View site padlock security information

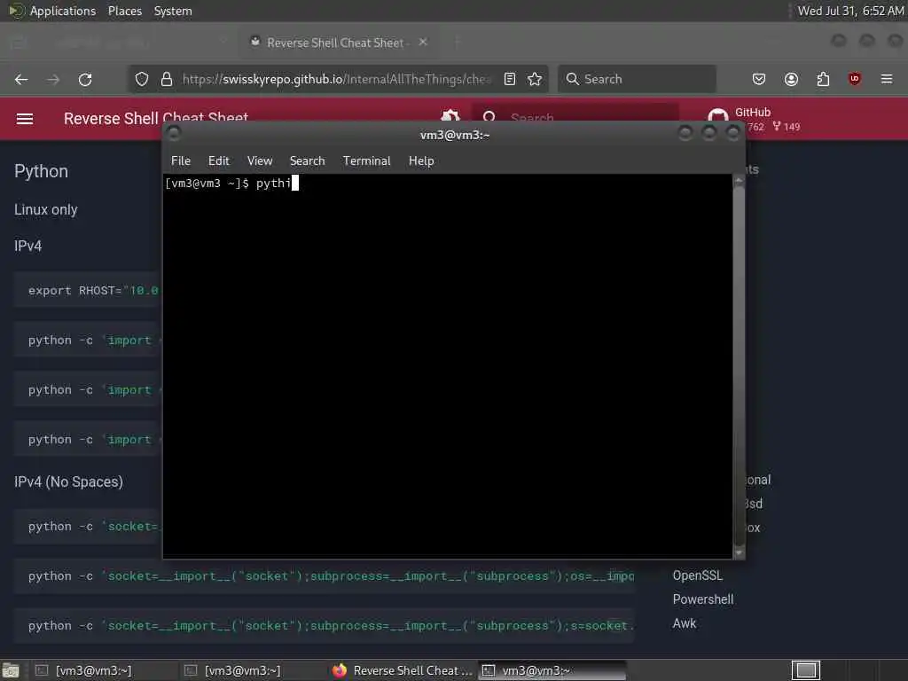pos(167,79)
